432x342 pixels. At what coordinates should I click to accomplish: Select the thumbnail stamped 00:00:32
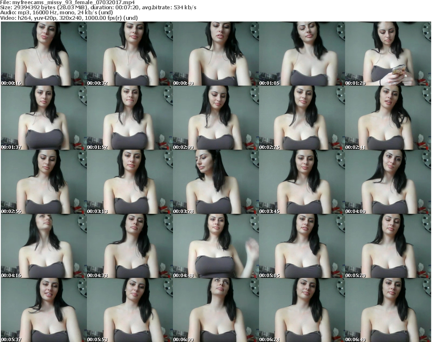point(130,54)
